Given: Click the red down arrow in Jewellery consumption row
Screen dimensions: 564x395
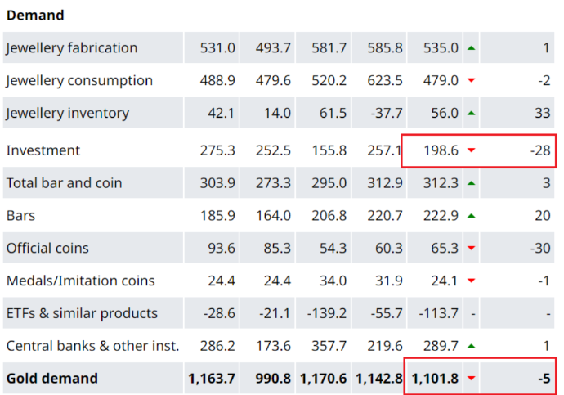Looking at the screenshot, I should click(471, 81).
